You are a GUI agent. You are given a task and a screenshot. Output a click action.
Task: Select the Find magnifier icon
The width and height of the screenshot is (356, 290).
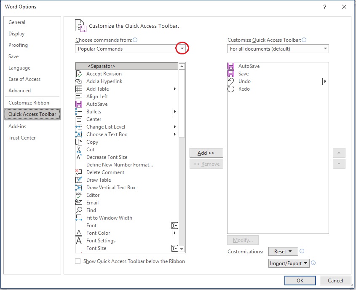(79, 210)
